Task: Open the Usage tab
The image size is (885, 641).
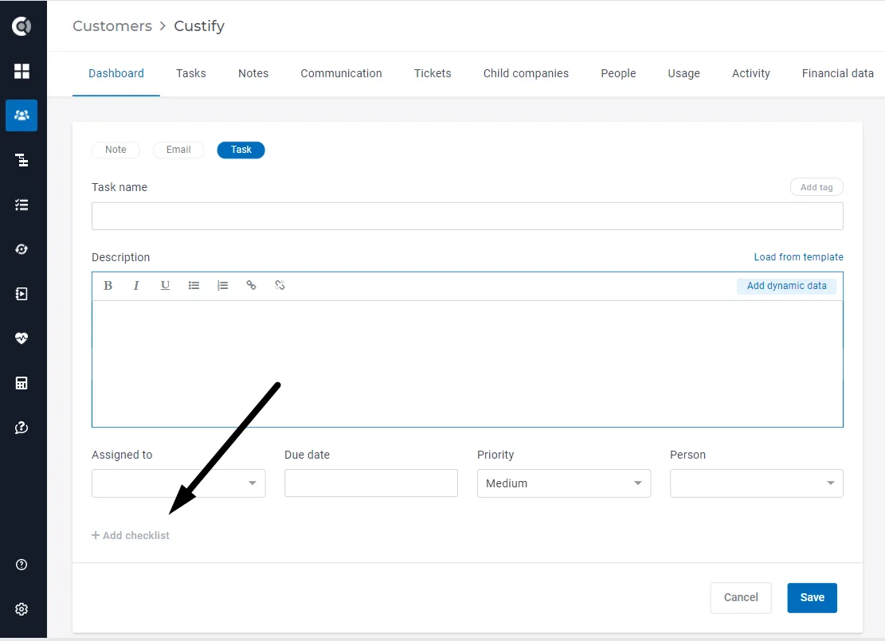Action: point(684,73)
